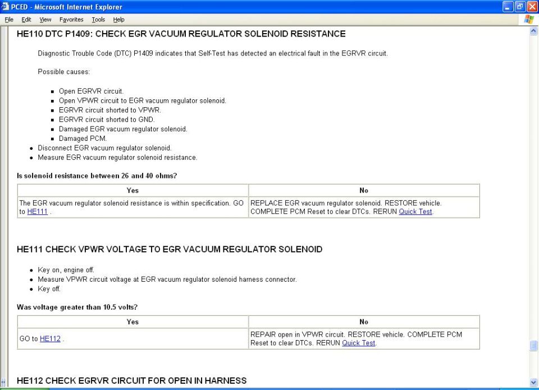This screenshot has height=390, width=539.
Task: Open the Favorites menu
Action: tap(71, 20)
